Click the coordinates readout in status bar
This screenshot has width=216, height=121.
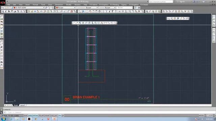tap(10, 116)
